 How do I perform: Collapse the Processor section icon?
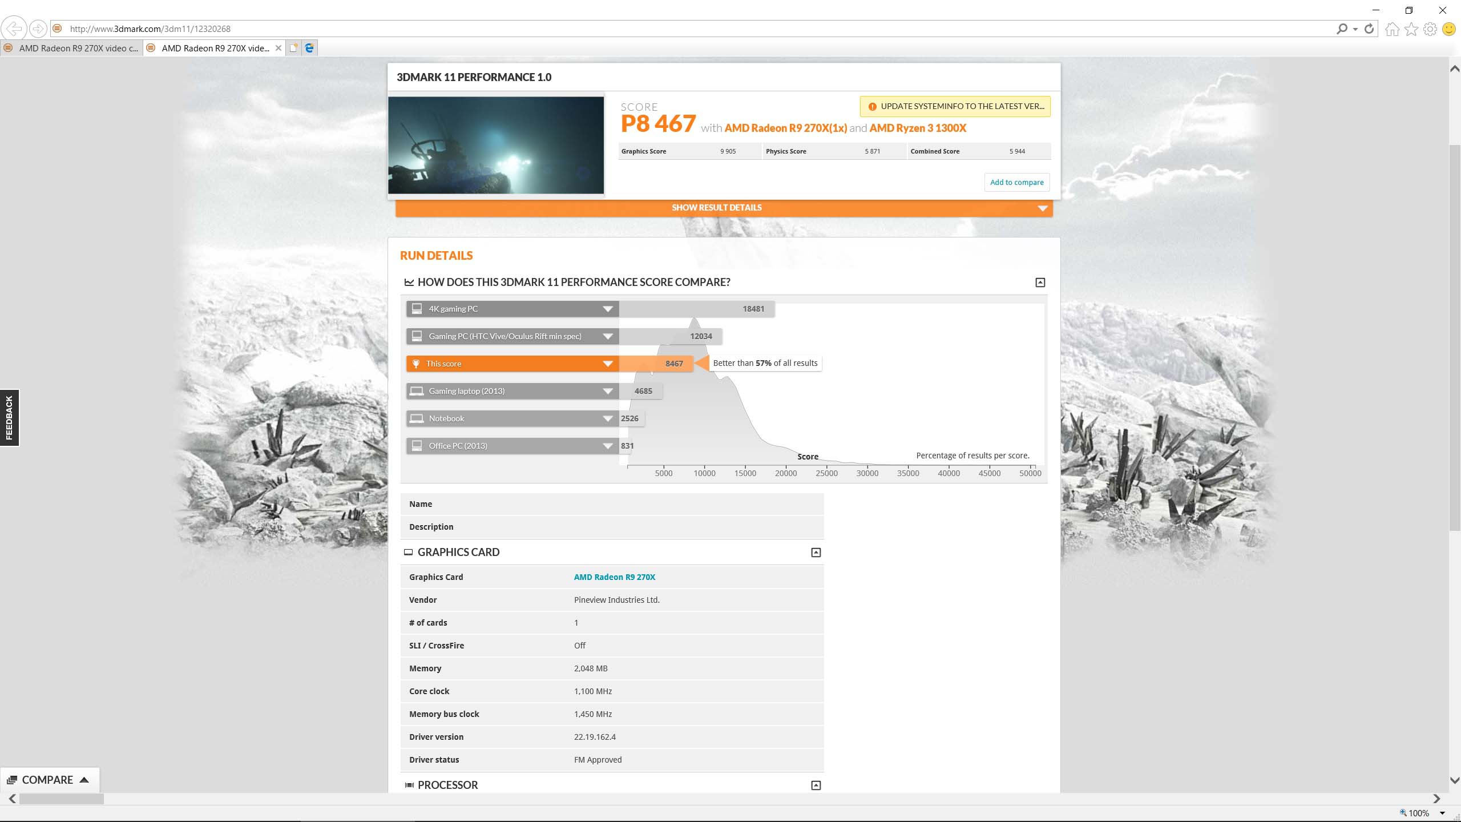(x=816, y=785)
